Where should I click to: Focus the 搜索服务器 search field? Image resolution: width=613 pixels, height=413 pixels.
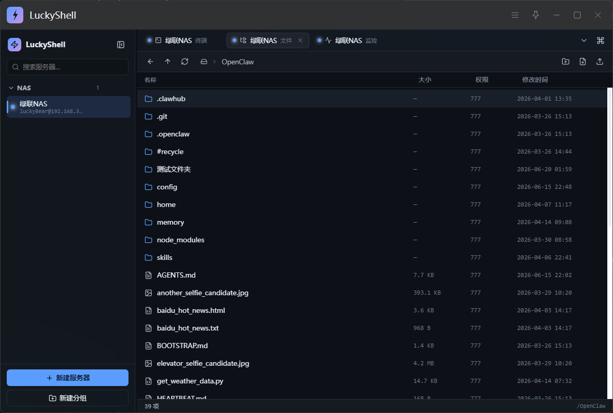(68, 67)
